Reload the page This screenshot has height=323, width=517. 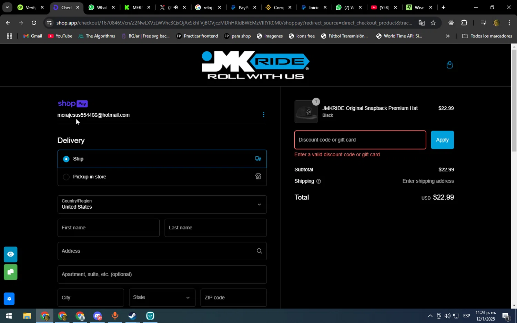coord(34,23)
